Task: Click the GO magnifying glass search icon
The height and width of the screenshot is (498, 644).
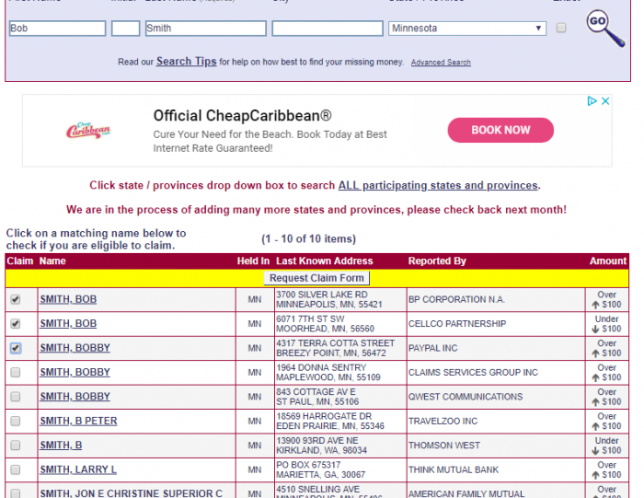Action: click(605, 28)
